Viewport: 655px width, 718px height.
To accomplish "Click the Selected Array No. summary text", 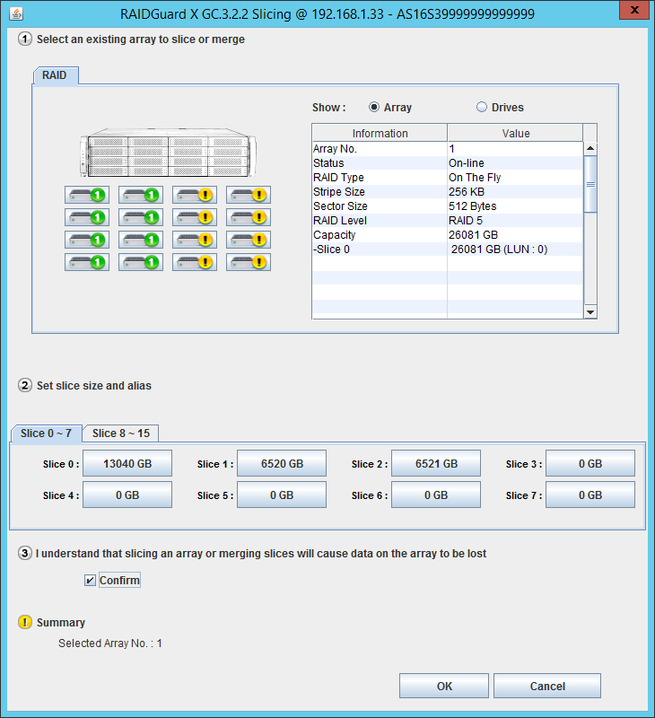I will (109, 644).
